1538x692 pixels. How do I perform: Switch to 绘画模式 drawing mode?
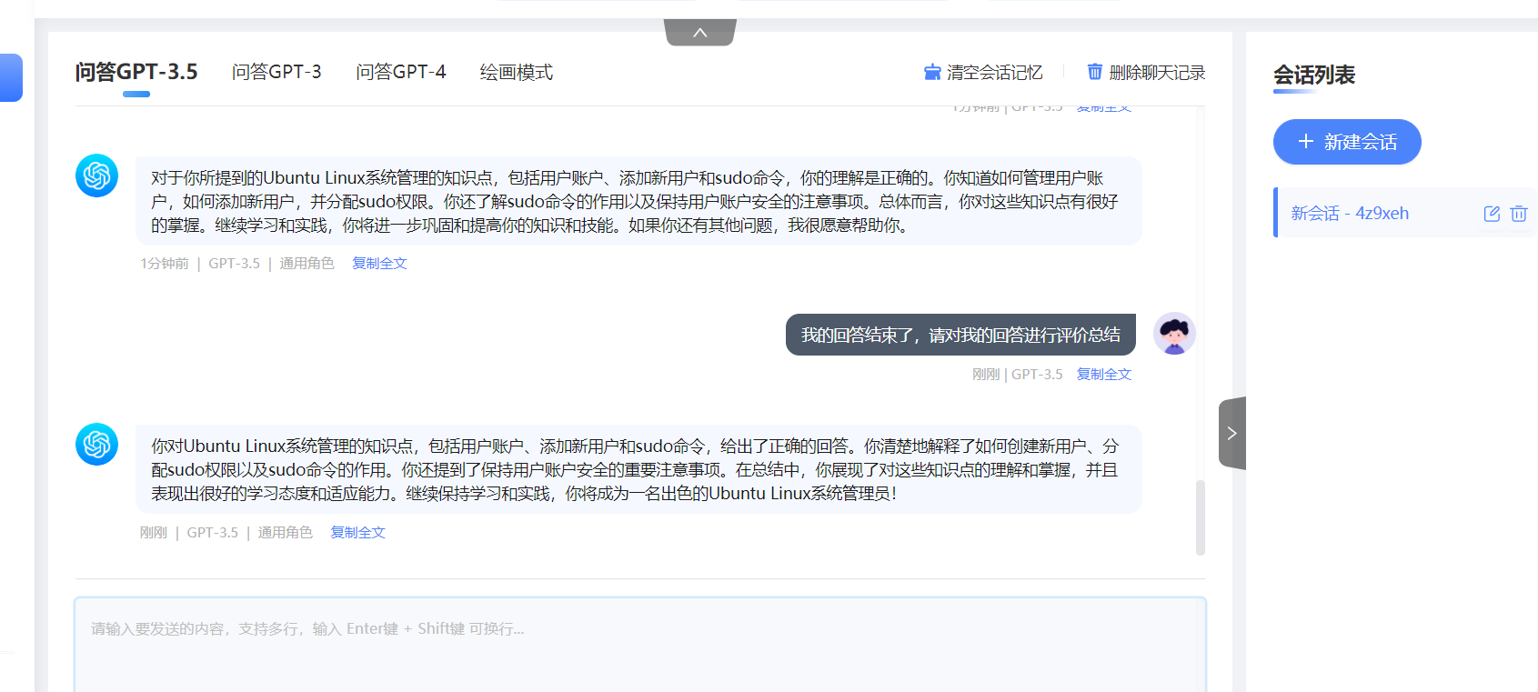[517, 72]
